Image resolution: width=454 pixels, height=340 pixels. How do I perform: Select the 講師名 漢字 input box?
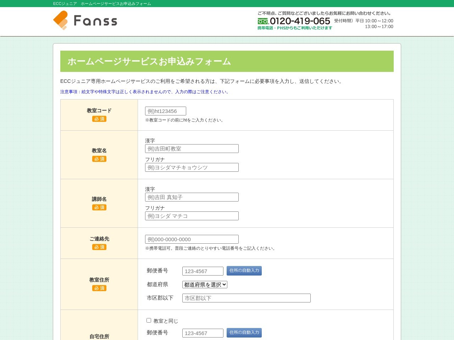click(192, 197)
